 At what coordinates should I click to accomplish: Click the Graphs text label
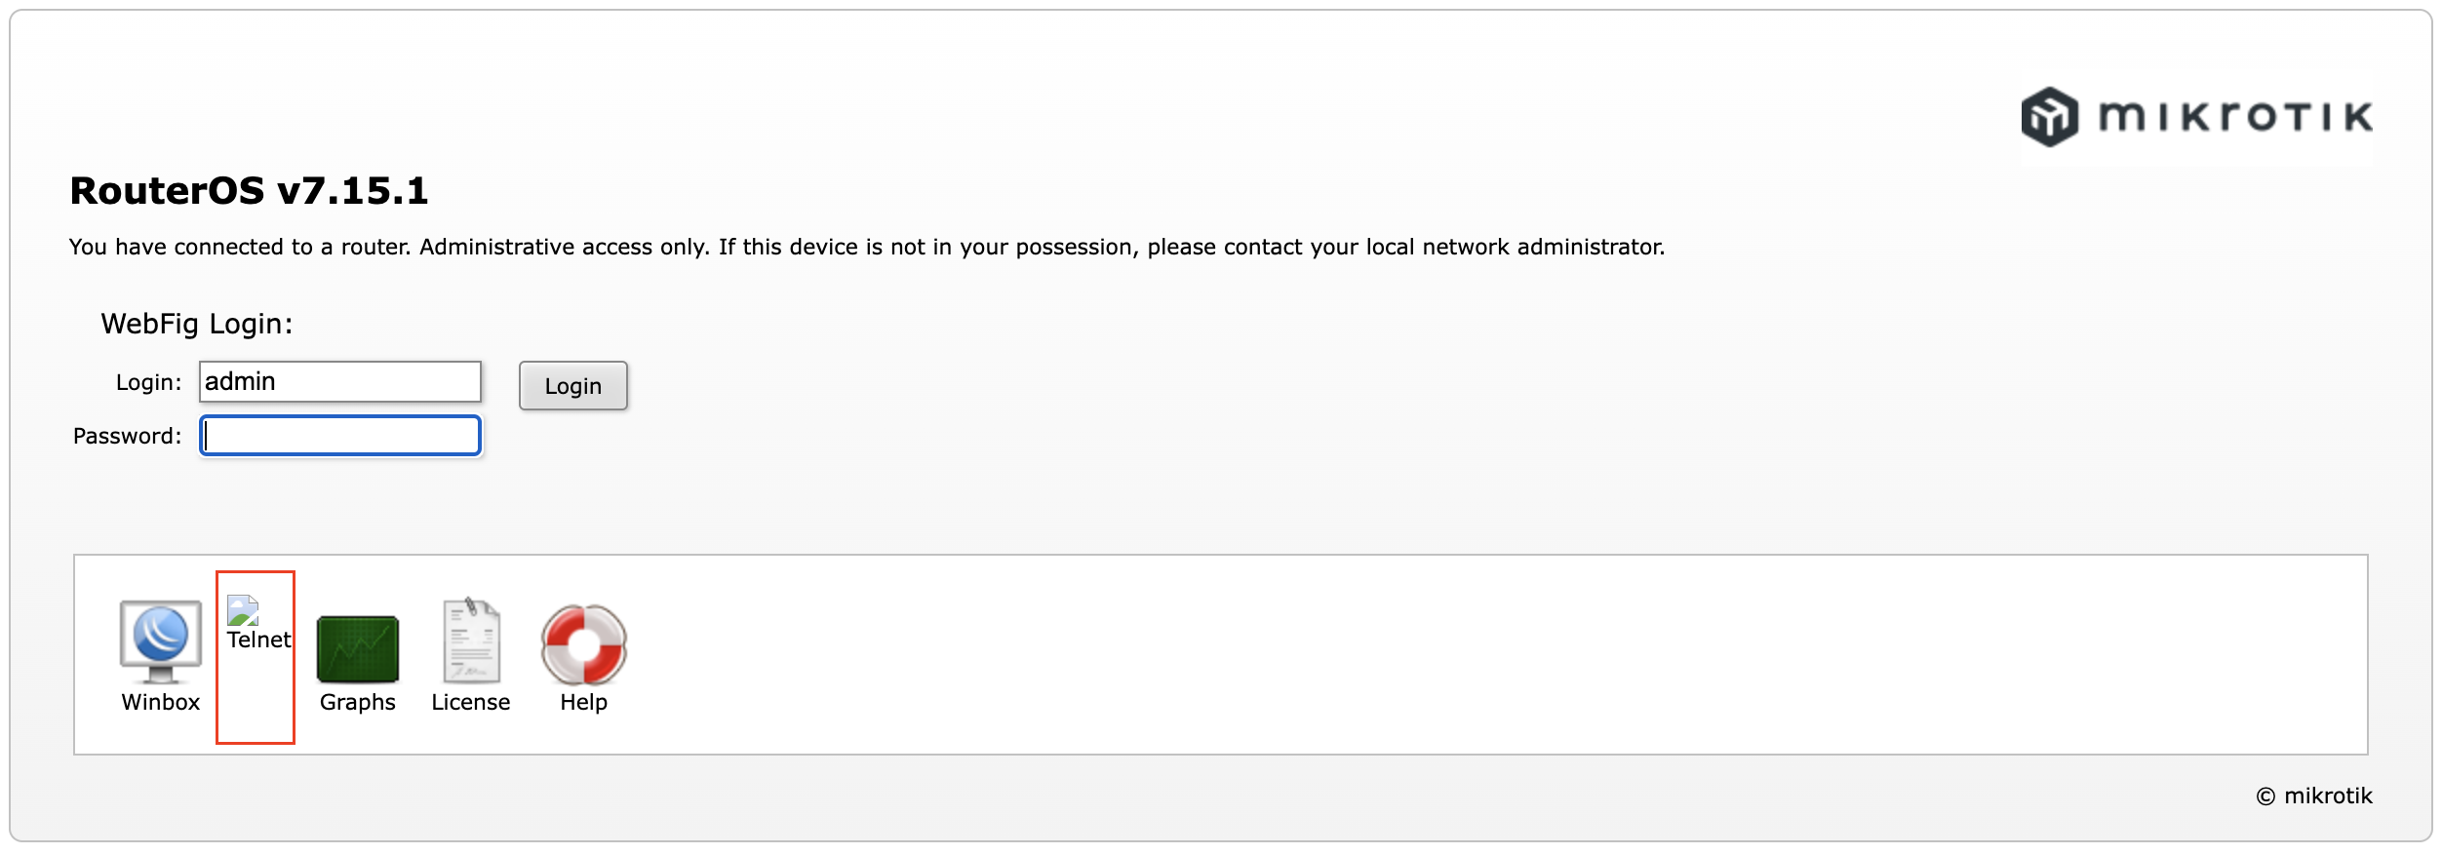(x=358, y=702)
